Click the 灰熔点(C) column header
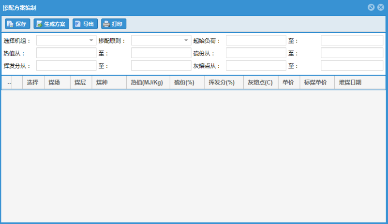Screen dimensions: 388x224 pos(261,82)
